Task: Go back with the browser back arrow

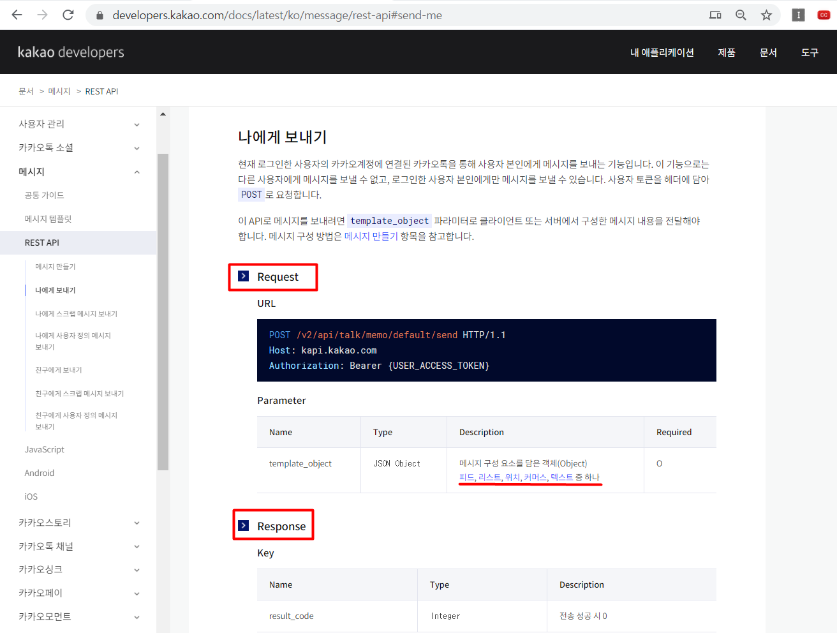Action: click(17, 15)
